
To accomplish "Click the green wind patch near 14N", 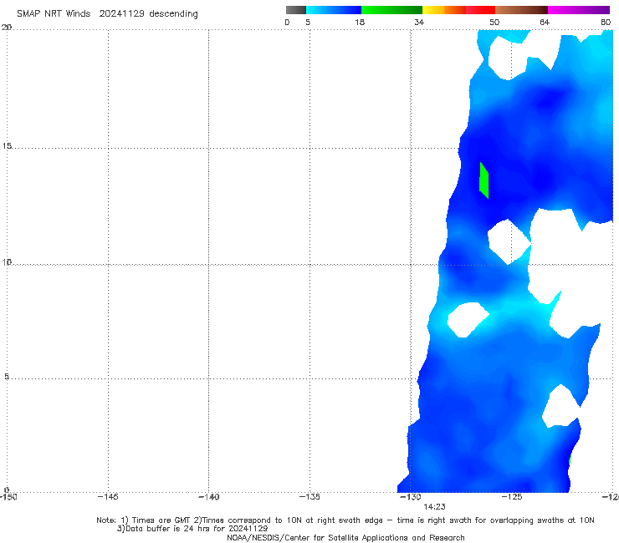I will pyautogui.click(x=484, y=180).
